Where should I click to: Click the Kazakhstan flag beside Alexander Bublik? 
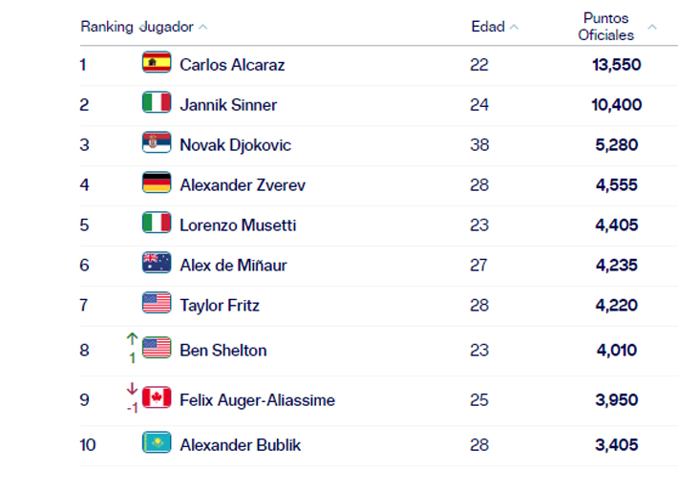(157, 444)
